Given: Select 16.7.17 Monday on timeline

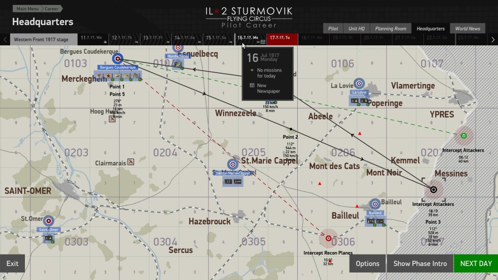Looking at the screenshot, I should [x=250, y=39].
